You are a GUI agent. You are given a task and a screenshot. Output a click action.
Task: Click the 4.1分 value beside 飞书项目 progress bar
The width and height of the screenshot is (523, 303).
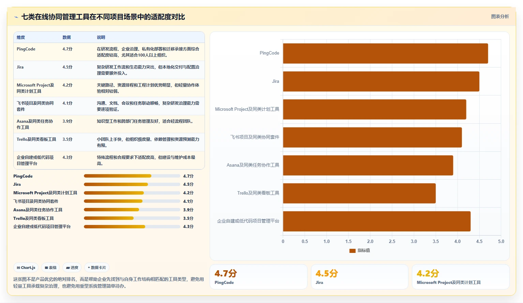[x=188, y=201]
